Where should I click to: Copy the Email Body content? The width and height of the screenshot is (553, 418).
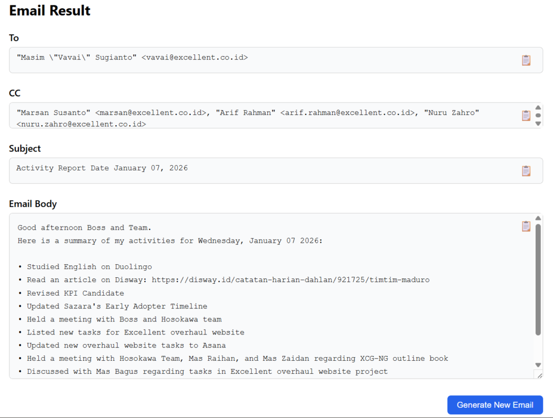pos(526,227)
